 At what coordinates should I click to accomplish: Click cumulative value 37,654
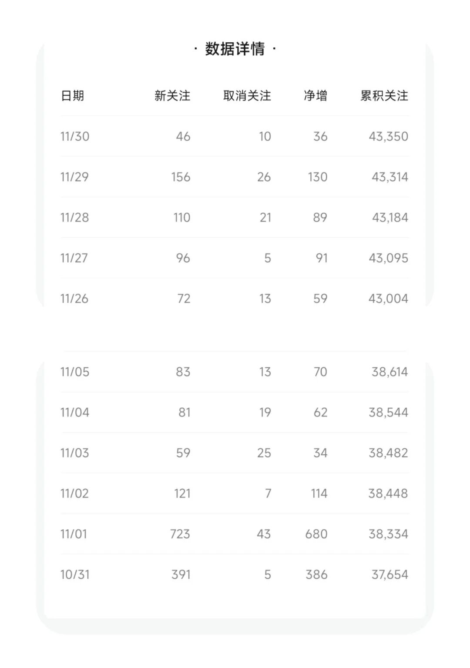pyautogui.click(x=390, y=574)
